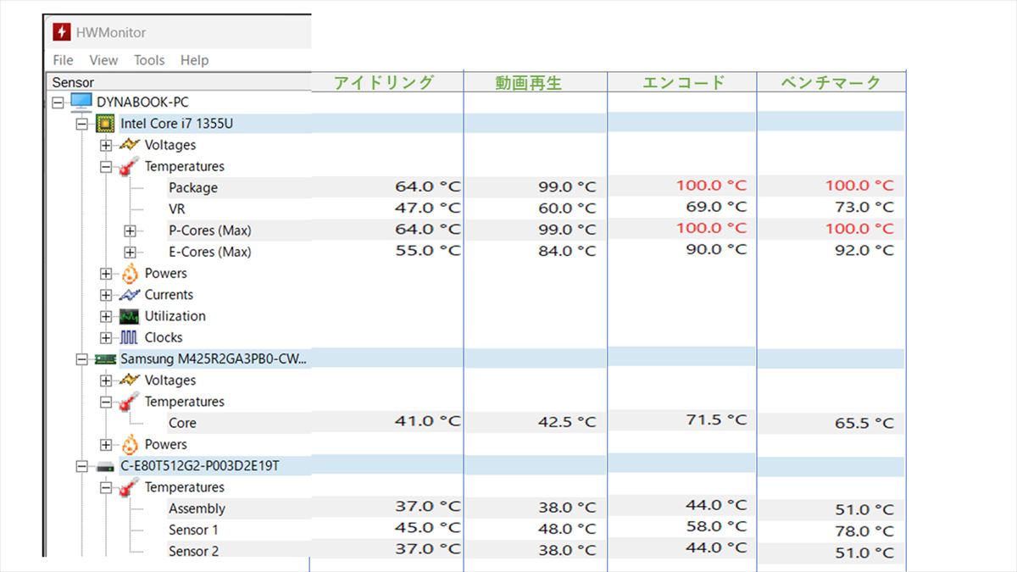
Task: Select the E-Cores (Max) row label
Action: pos(209,252)
